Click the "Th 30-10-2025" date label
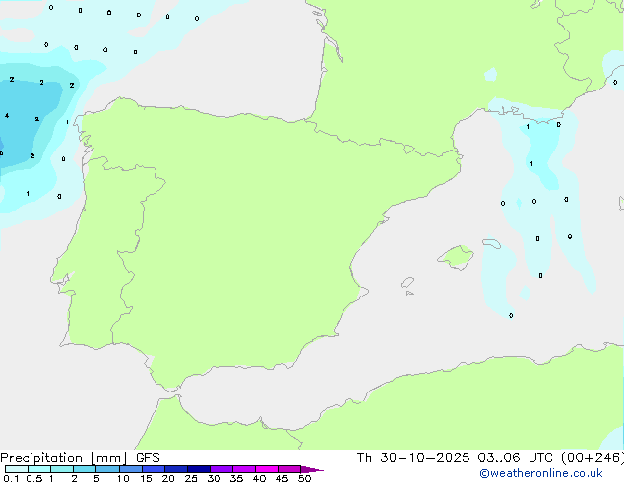 point(413,458)
